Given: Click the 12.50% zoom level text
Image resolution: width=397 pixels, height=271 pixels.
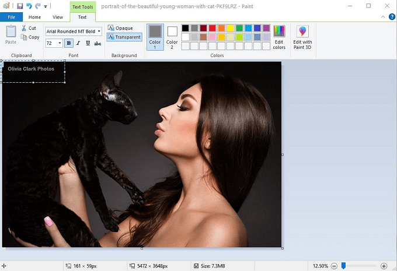Looking at the screenshot, I should pyautogui.click(x=321, y=266).
